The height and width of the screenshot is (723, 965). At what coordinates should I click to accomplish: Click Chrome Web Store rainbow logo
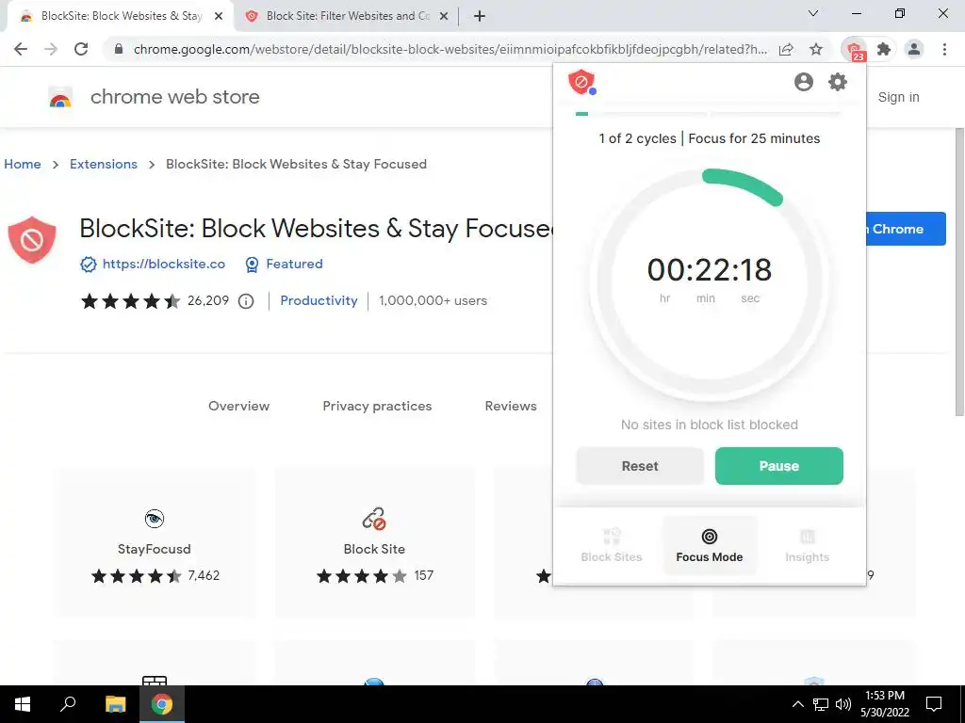60,97
